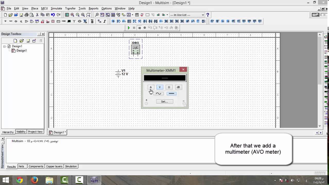Switch multimeter to DC straight line mode
The height and width of the screenshot is (185, 329).
tap(171, 94)
